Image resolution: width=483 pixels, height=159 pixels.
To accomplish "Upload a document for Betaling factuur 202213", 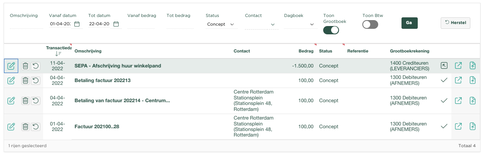I will [472, 80].
